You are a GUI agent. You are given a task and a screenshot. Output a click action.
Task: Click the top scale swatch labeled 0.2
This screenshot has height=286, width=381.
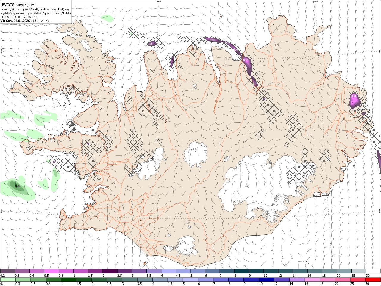coord(7,271)
